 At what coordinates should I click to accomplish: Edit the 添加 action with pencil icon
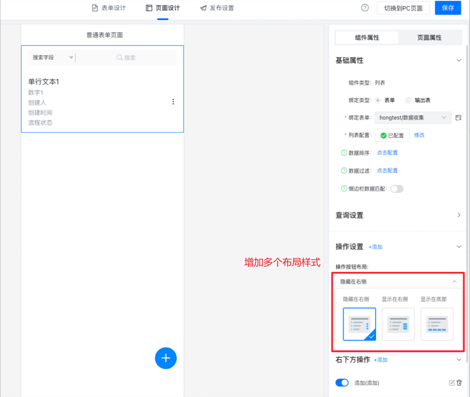(452, 383)
